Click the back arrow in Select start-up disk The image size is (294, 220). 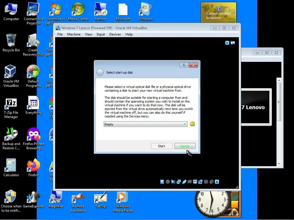(100, 72)
